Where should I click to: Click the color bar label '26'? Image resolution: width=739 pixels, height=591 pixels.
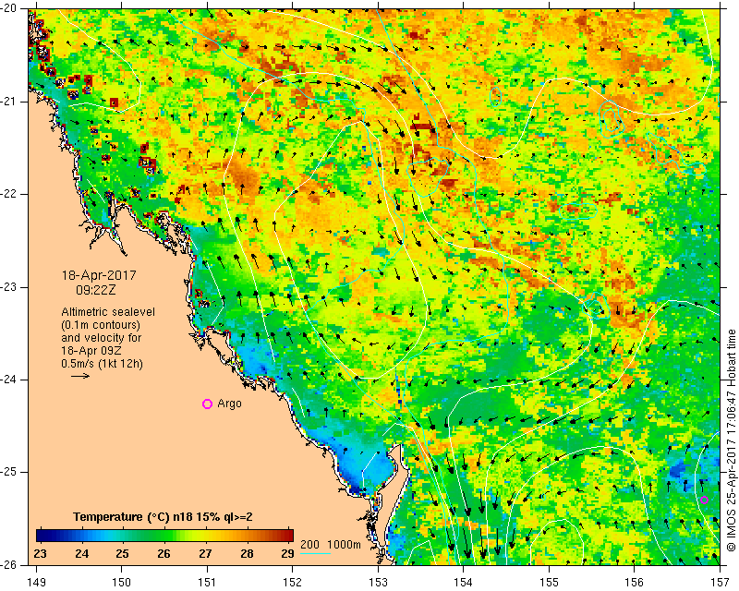pos(164,553)
